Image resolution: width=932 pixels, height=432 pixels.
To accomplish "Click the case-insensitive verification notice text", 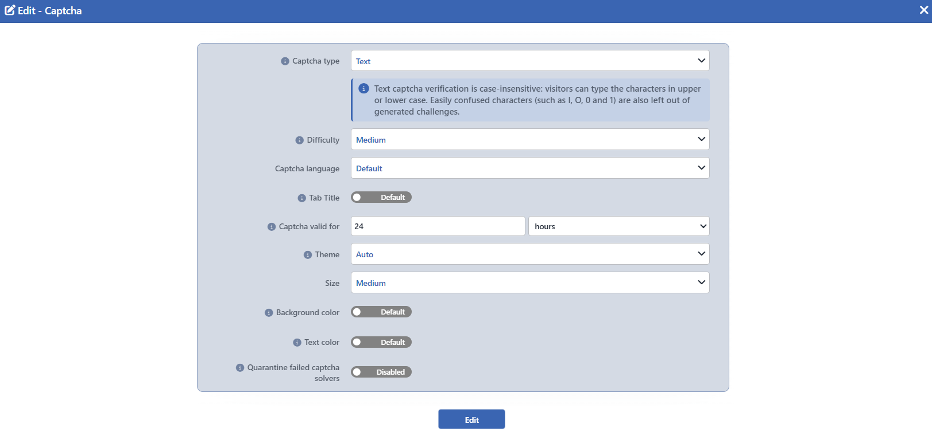I will pyautogui.click(x=537, y=100).
